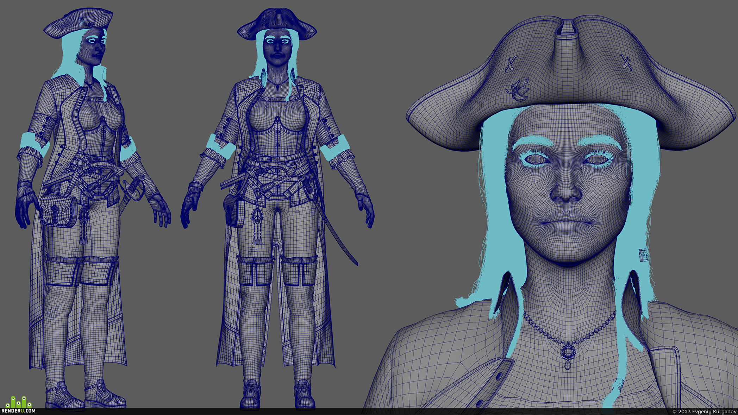
Task: Click the tricorn hat of the front-view figure
Action: coord(277,24)
